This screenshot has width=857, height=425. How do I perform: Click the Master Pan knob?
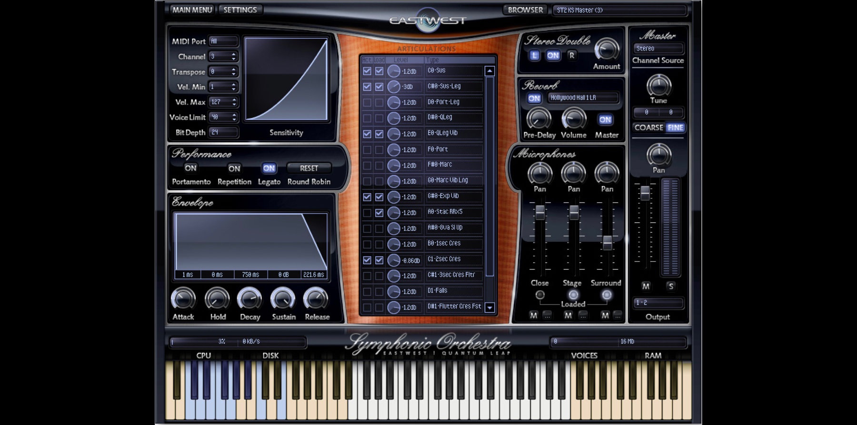(658, 155)
